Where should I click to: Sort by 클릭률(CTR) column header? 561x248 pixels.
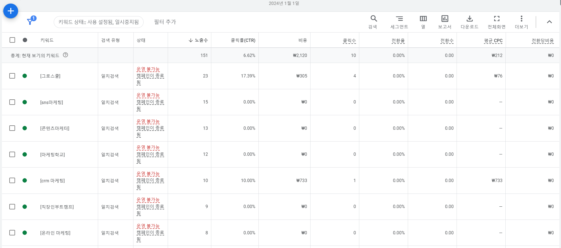[x=243, y=40]
